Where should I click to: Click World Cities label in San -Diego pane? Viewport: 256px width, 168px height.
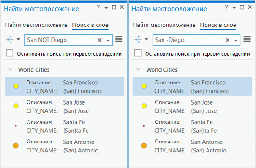click(x=162, y=70)
